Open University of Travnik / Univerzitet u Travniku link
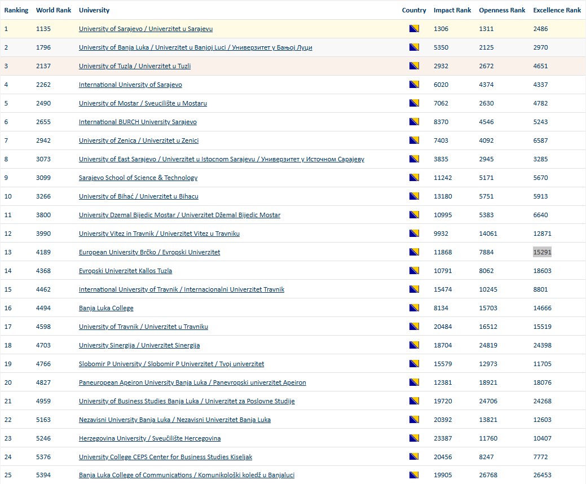 point(143,327)
